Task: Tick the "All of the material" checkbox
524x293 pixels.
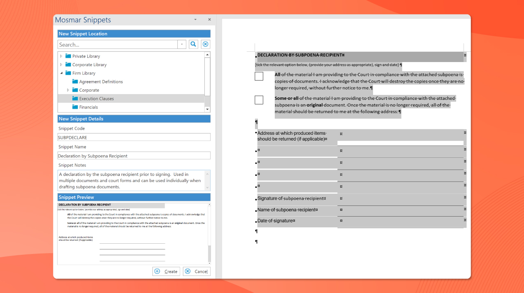Action: tap(259, 76)
